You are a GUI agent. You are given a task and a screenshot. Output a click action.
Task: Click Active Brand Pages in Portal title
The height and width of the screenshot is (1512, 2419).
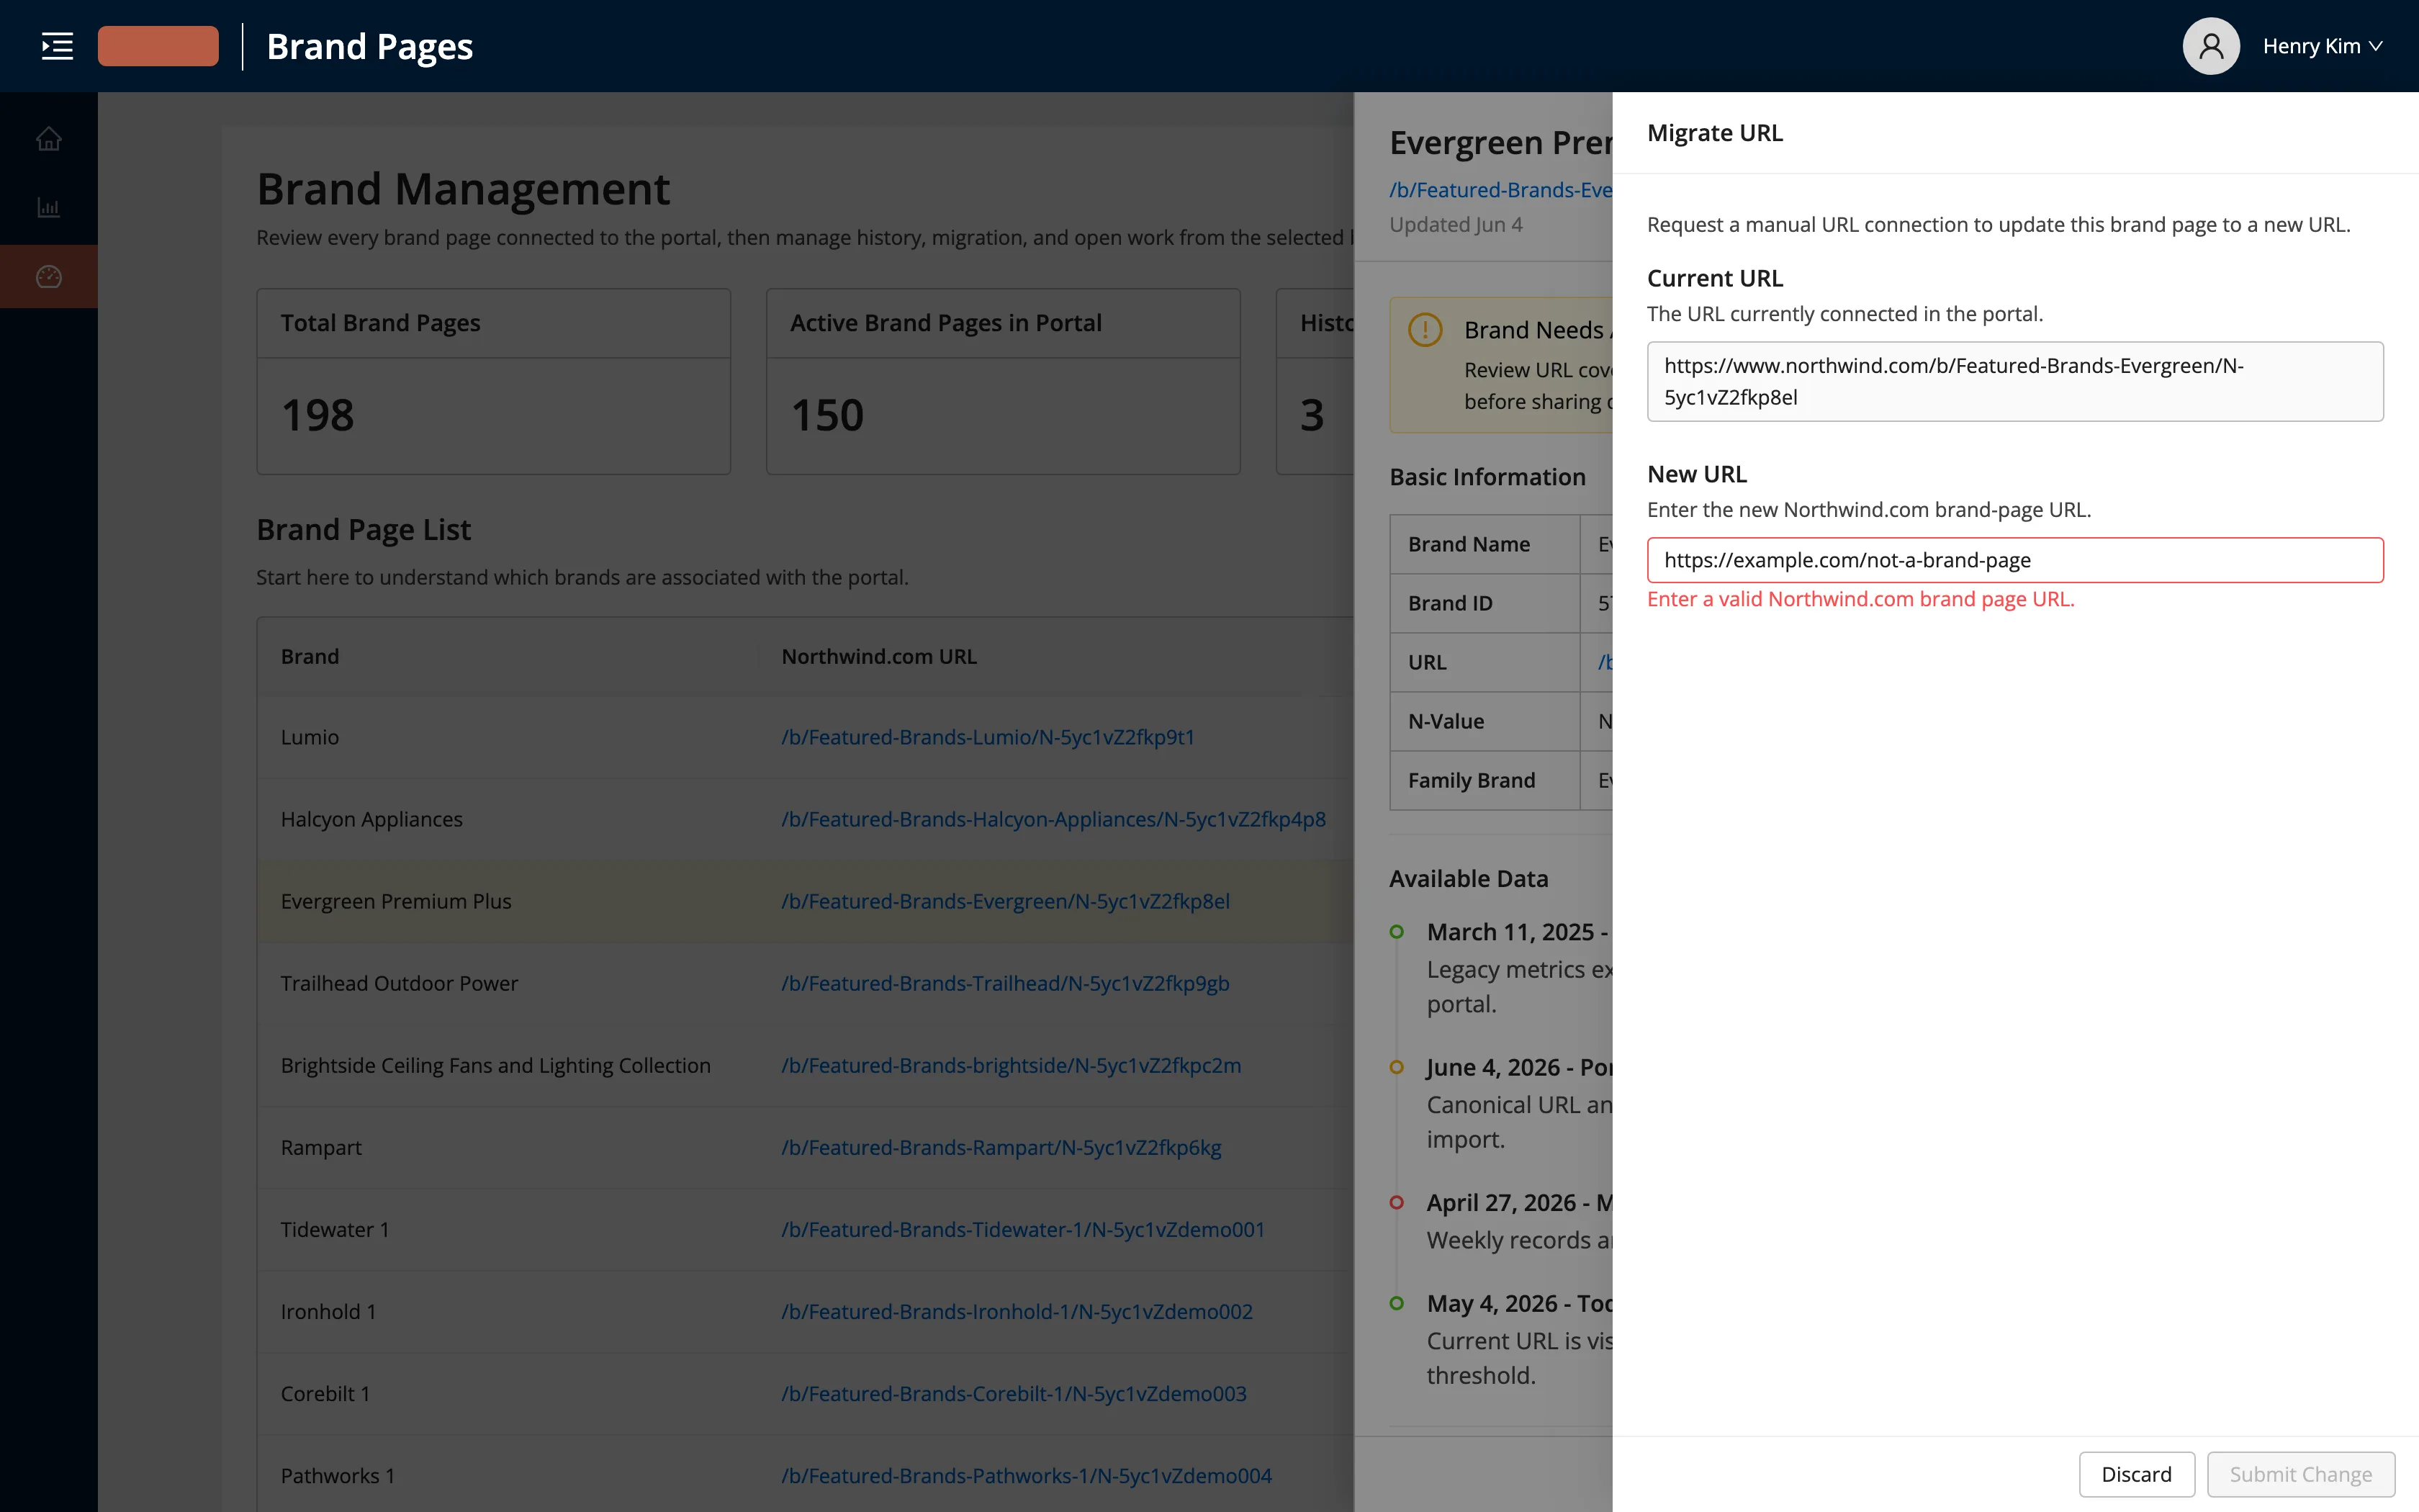coord(945,323)
